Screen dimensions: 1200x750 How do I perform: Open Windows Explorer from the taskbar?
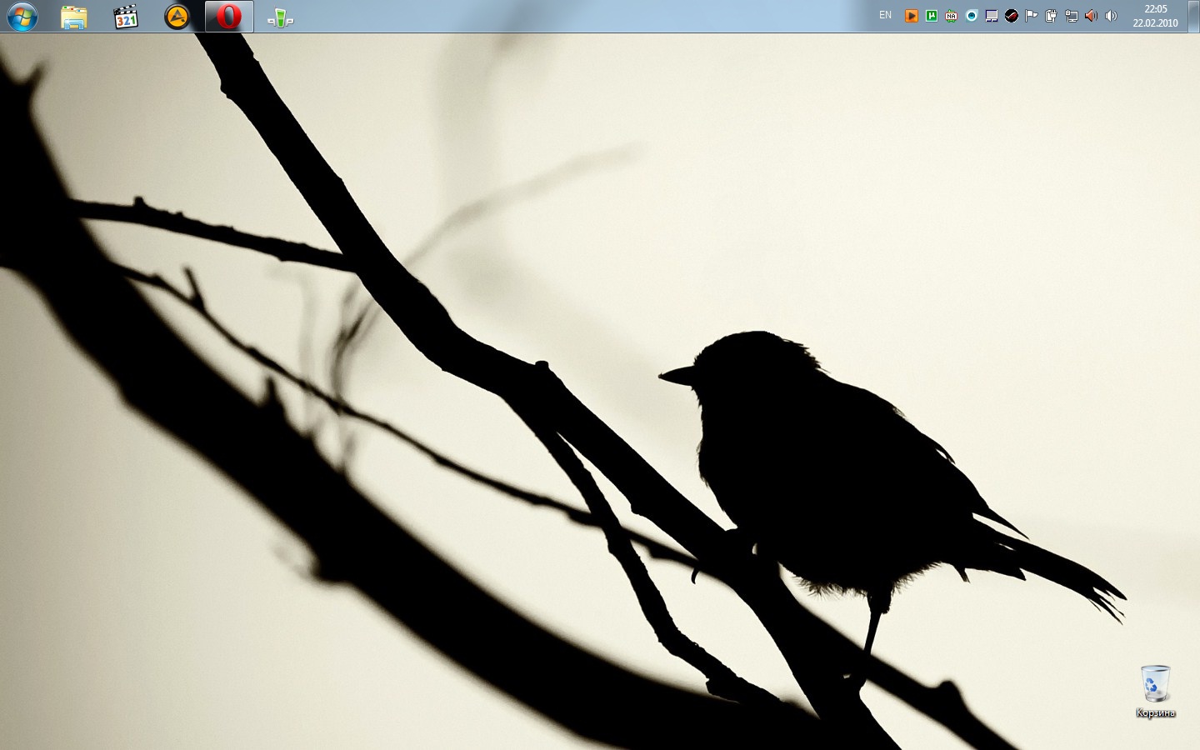tap(74, 17)
